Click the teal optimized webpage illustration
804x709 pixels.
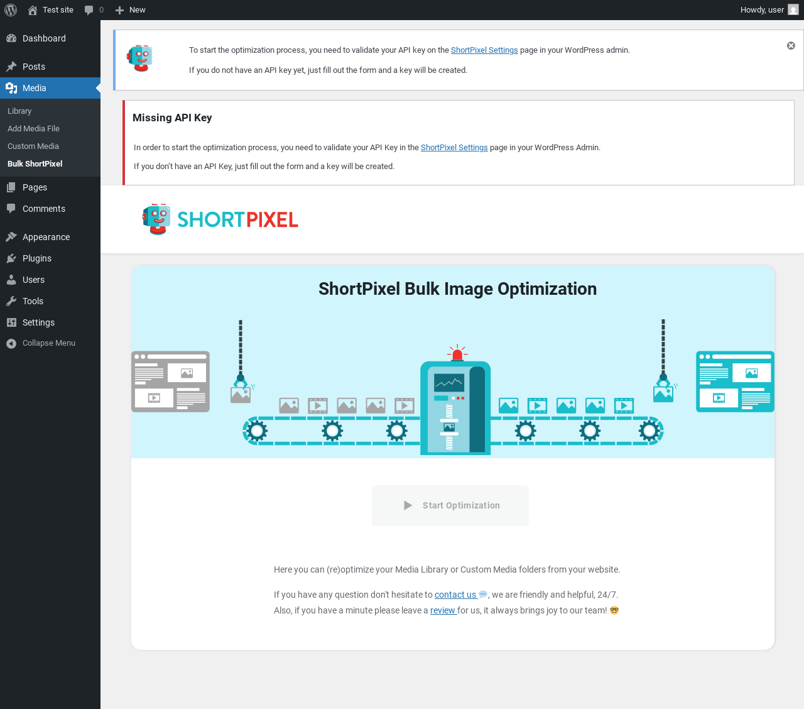coord(735,382)
